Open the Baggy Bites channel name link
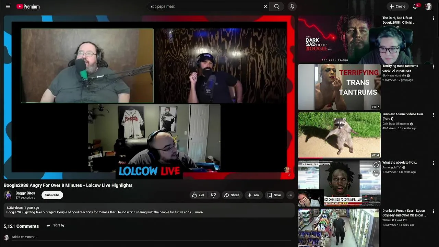Image resolution: width=439 pixels, height=247 pixels. (x=25, y=193)
